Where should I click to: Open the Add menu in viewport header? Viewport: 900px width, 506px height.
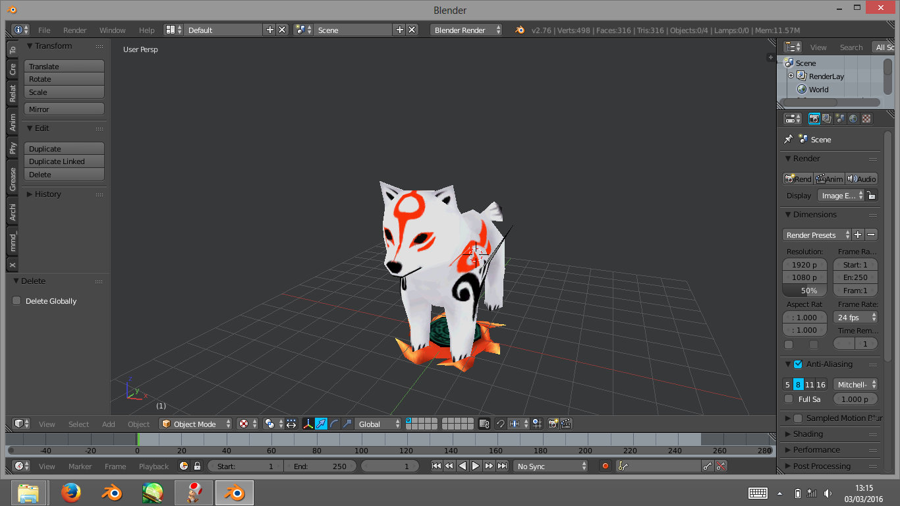click(x=109, y=424)
